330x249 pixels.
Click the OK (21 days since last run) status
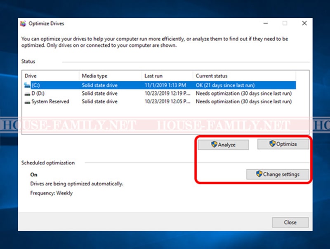[x=225, y=85]
